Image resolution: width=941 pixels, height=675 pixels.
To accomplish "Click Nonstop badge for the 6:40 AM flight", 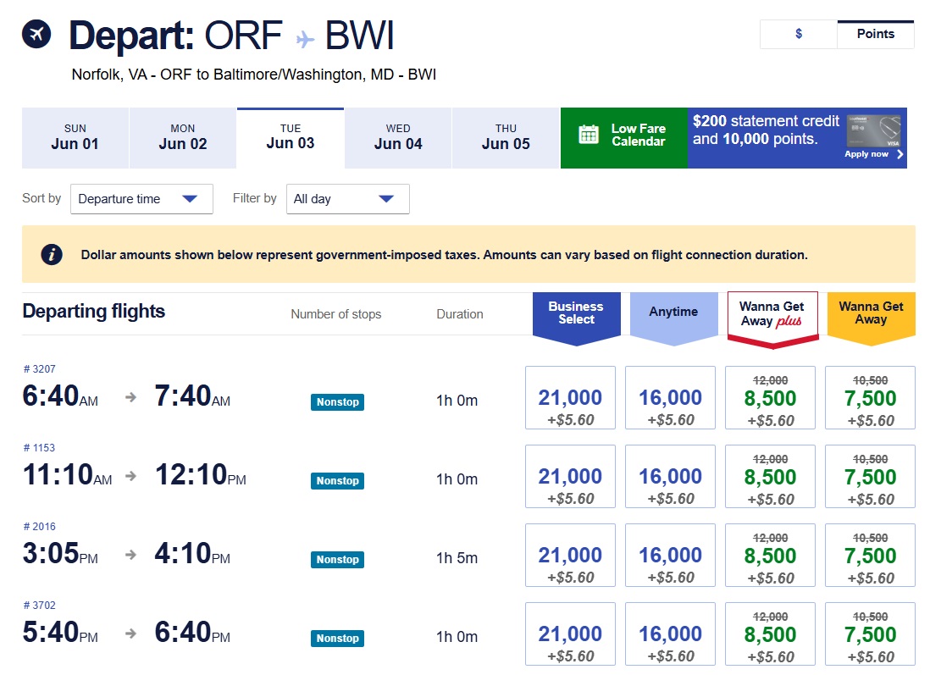I will pyautogui.click(x=337, y=402).
